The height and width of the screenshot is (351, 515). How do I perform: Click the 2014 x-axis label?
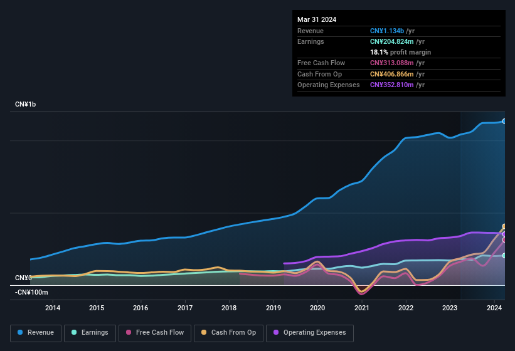53,308
